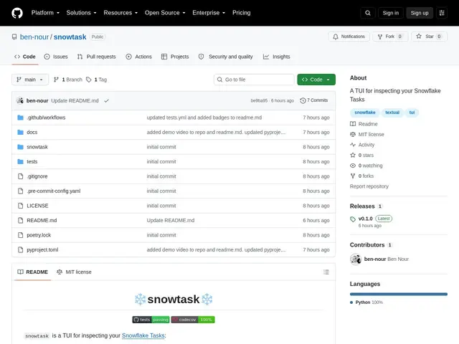Switch to the Code tab
The height and width of the screenshot is (344, 459).
click(25, 57)
